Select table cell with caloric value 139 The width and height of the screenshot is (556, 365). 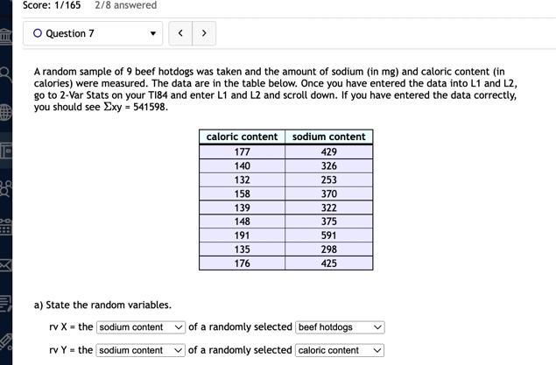(x=243, y=207)
